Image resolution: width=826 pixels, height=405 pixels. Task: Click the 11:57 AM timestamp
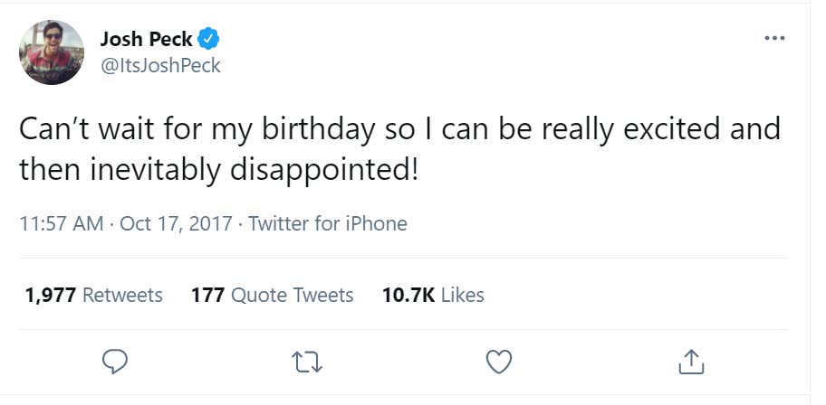pyautogui.click(x=61, y=223)
